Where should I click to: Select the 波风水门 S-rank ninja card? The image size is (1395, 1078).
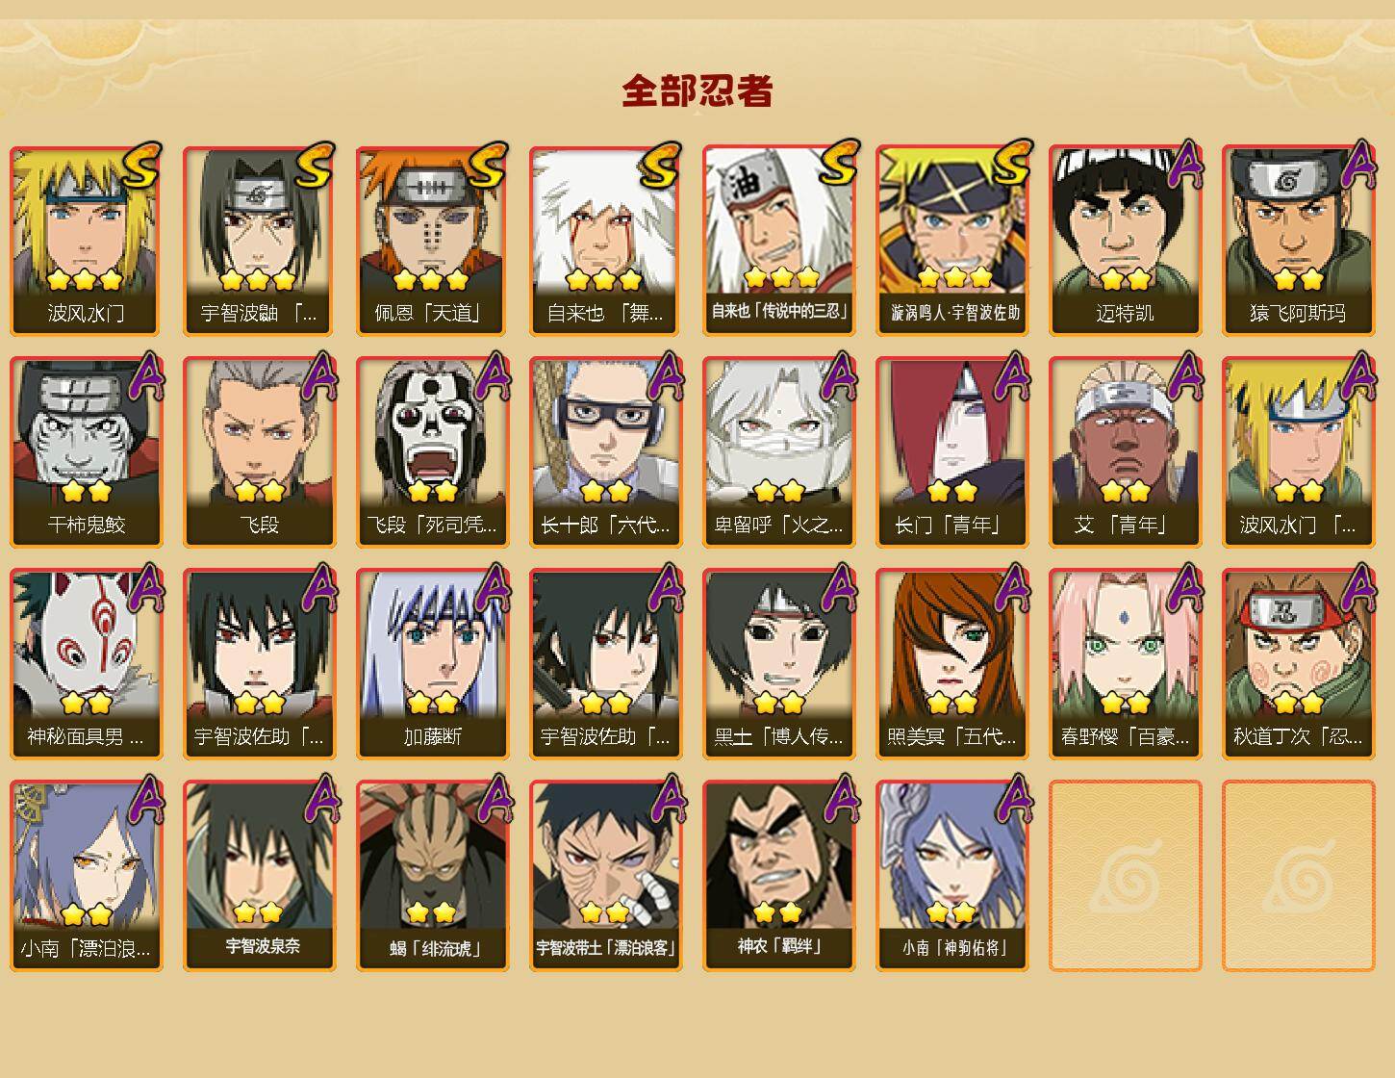pos(87,241)
